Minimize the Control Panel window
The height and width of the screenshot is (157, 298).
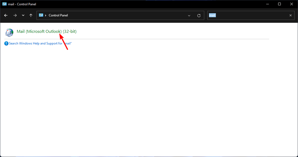[267, 4]
